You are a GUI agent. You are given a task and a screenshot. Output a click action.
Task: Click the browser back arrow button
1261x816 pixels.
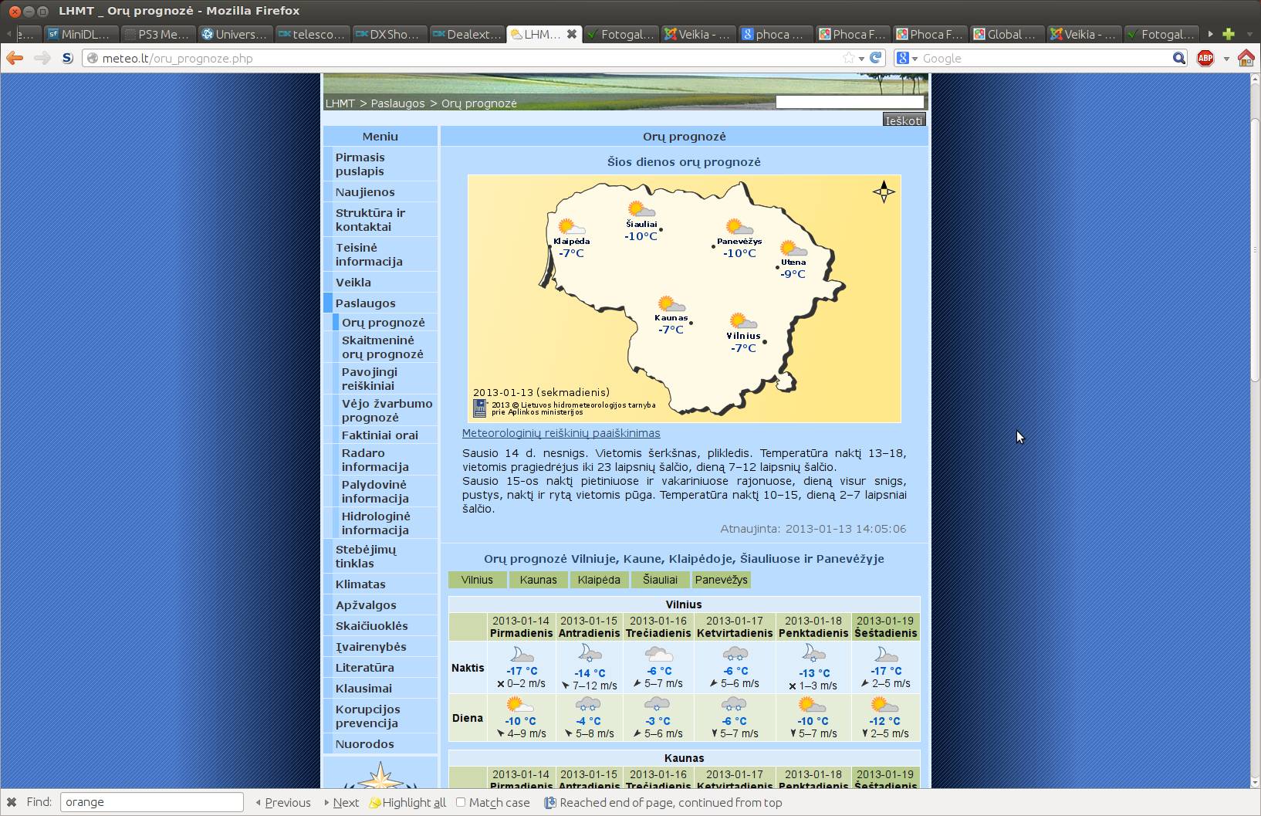click(15, 58)
